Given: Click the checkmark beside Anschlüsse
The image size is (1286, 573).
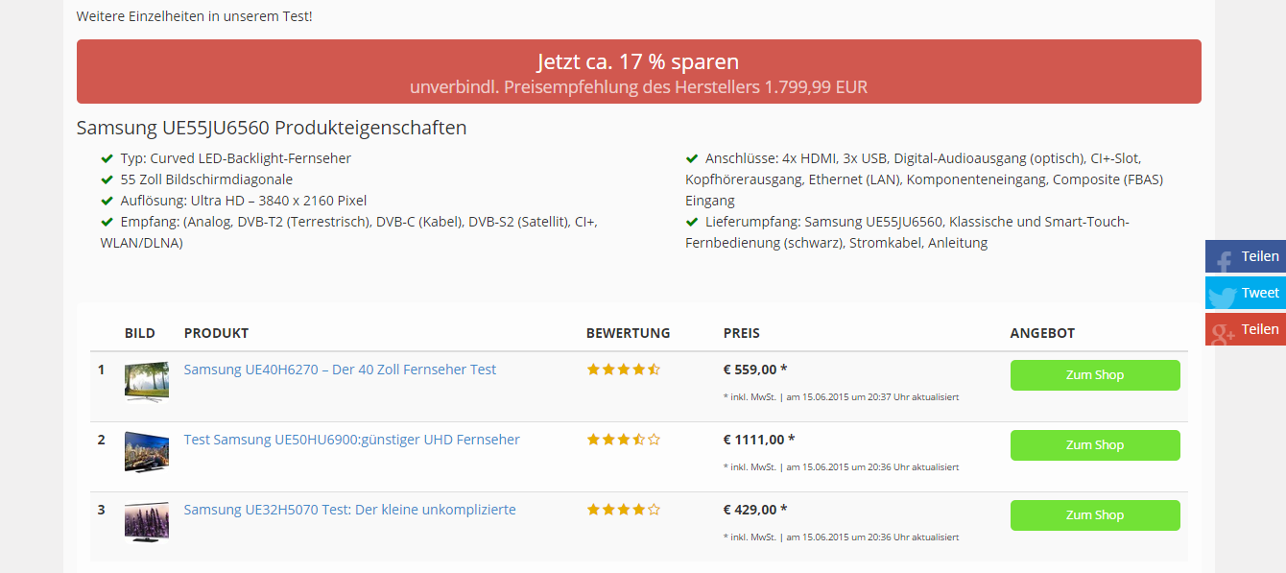Looking at the screenshot, I should (x=692, y=157).
